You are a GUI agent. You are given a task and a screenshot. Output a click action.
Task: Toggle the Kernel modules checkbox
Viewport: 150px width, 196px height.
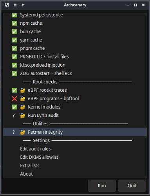pyautogui.click(x=14, y=107)
